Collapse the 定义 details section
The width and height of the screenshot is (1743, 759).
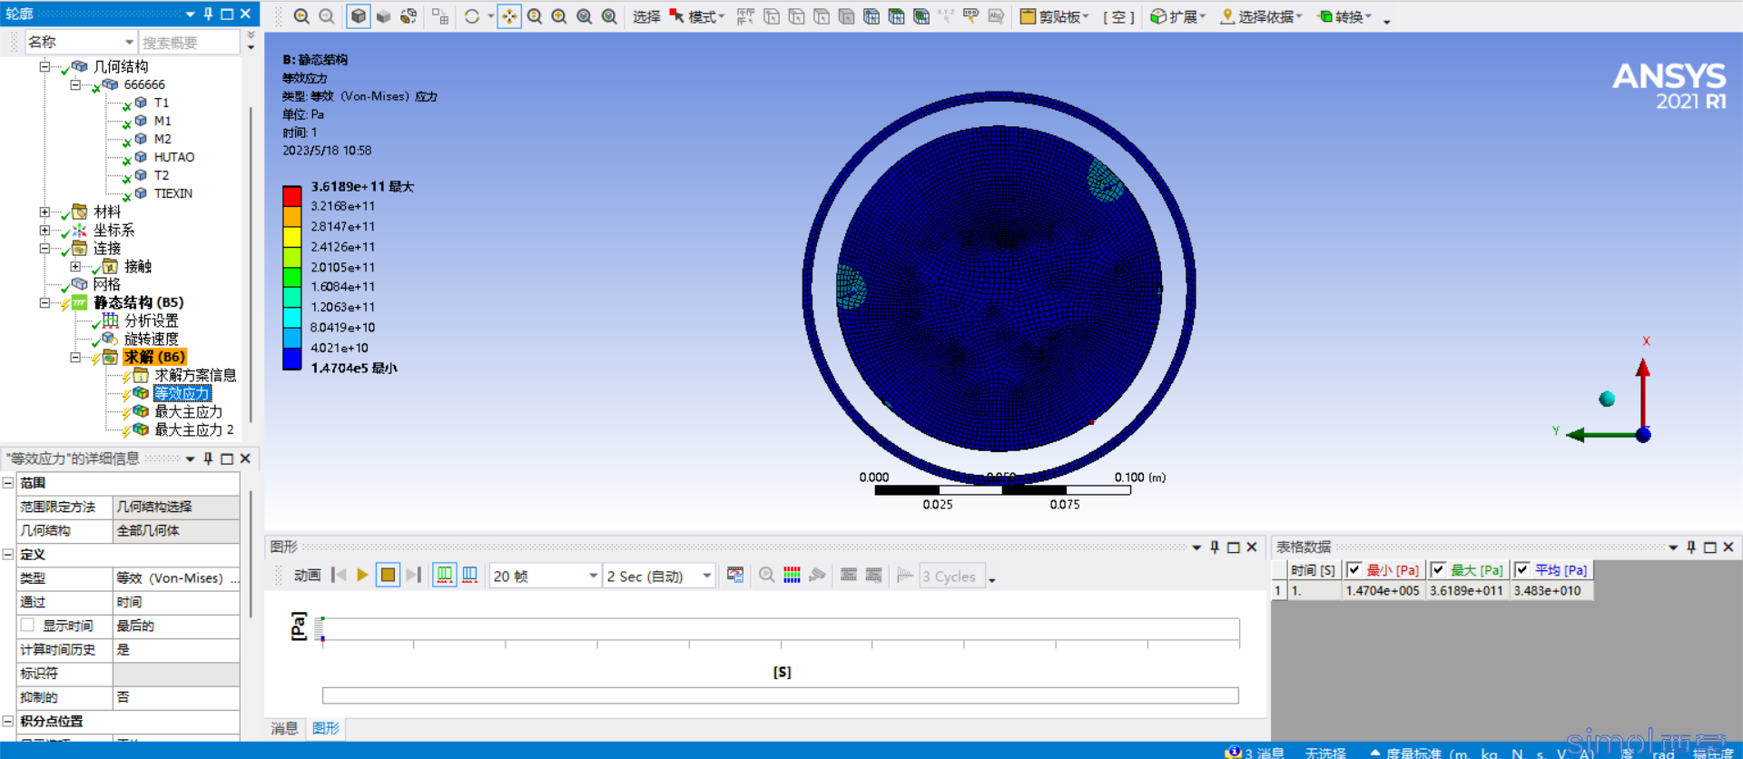8,554
